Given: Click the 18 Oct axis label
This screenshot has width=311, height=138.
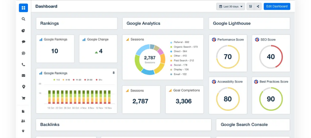Looking at the screenshot, I should (x=51, y=108).
